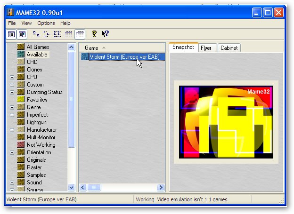
Task: Click the Originals folder icon
Action: [21, 160]
